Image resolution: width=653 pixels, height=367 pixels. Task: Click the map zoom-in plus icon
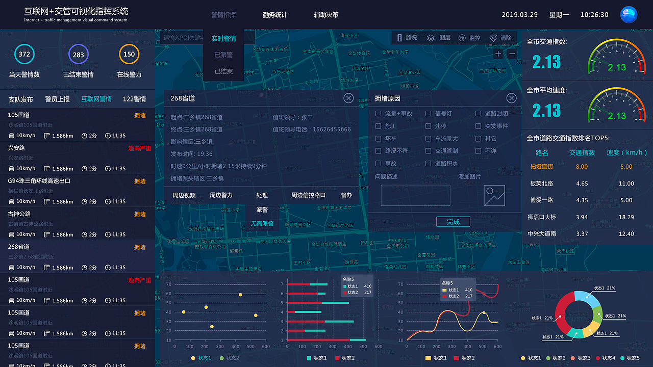[x=497, y=53]
